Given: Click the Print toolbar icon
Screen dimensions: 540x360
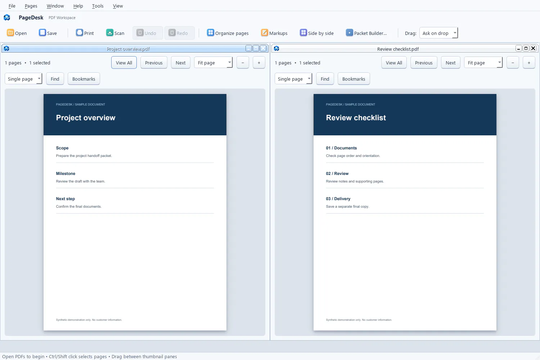Looking at the screenshot, I should [x=80, y=33].
